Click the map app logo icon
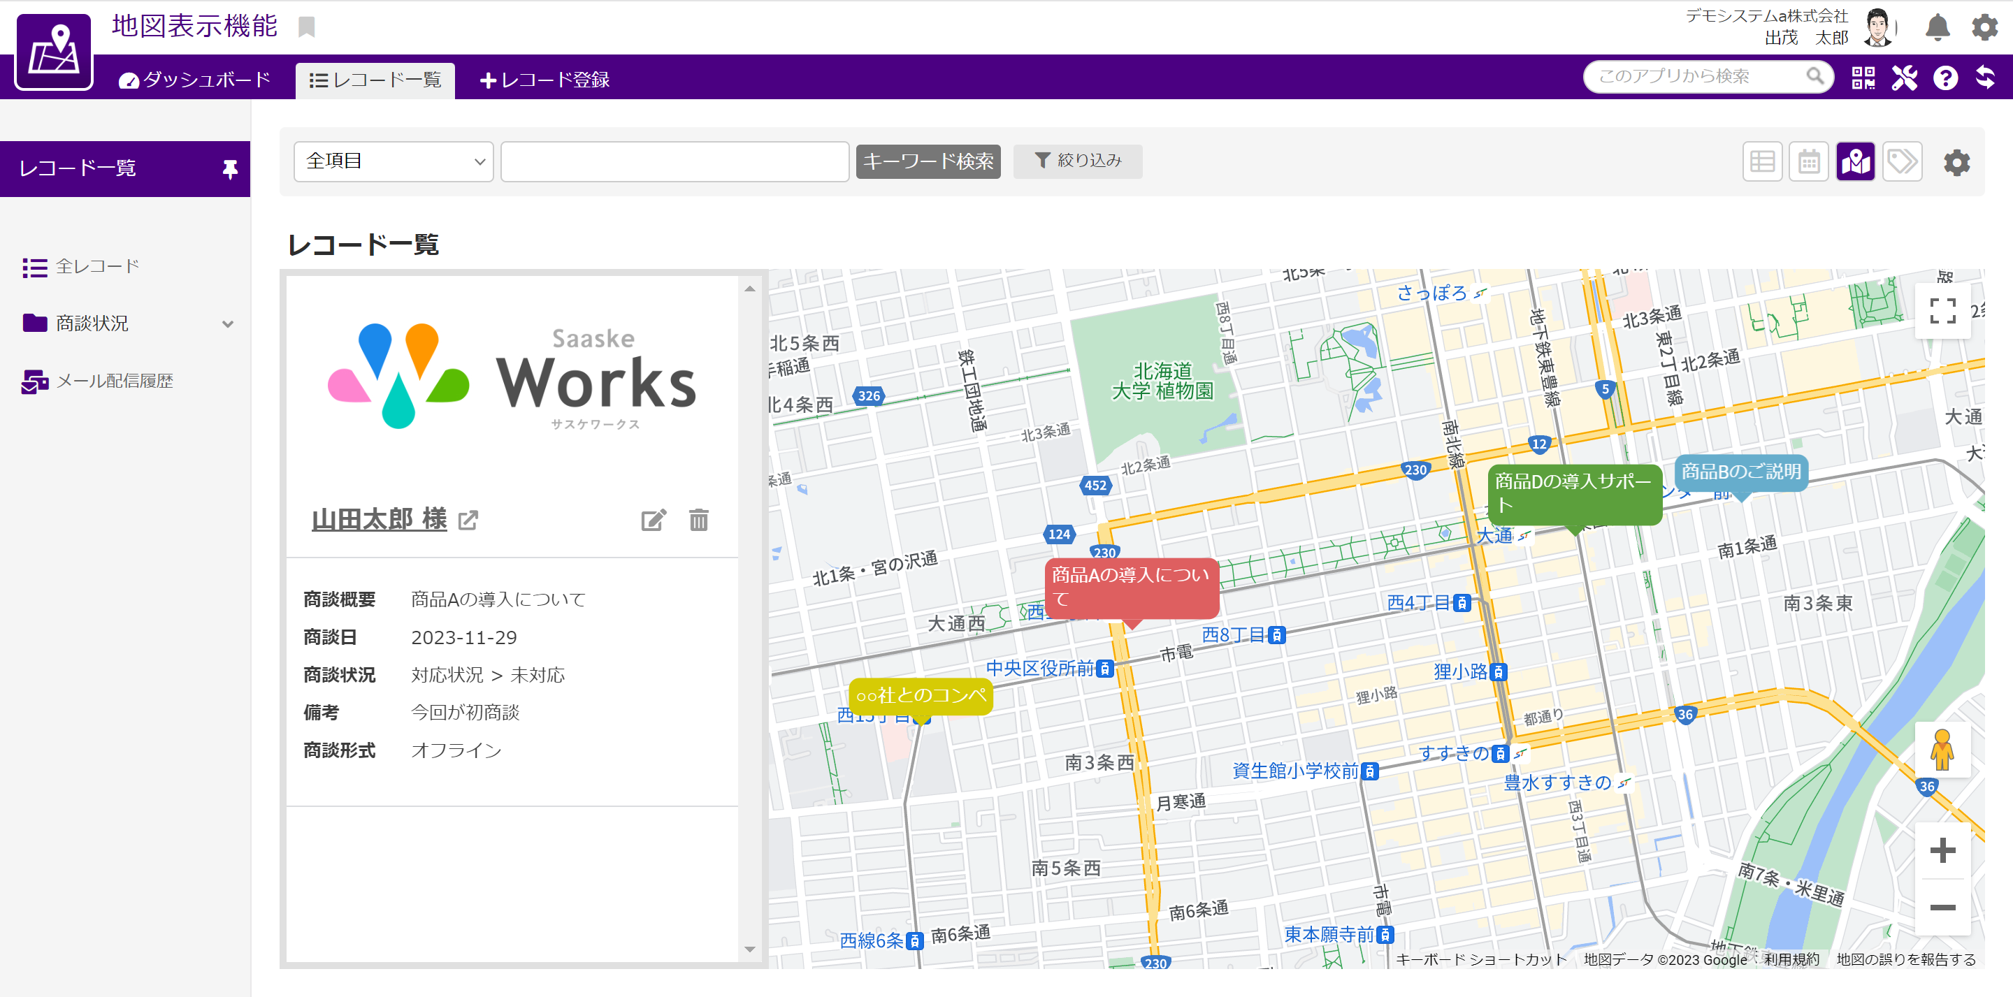The height and width of the screenshot is (997, 2013). (53, 52)
